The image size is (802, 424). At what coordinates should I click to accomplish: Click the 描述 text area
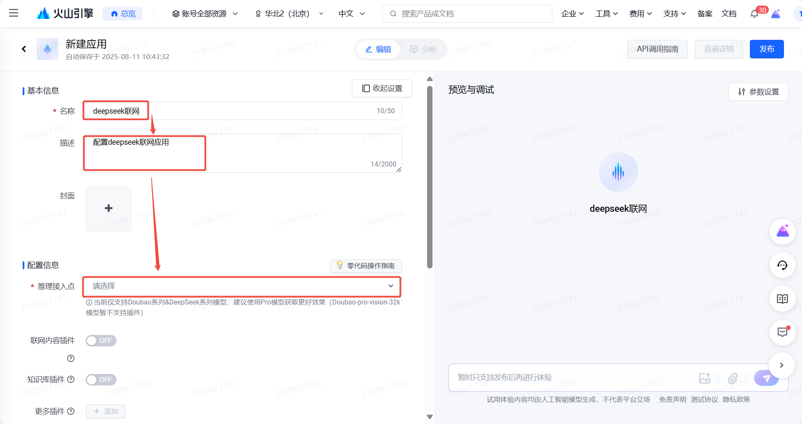pyautogui.click(x=243, y=153)
